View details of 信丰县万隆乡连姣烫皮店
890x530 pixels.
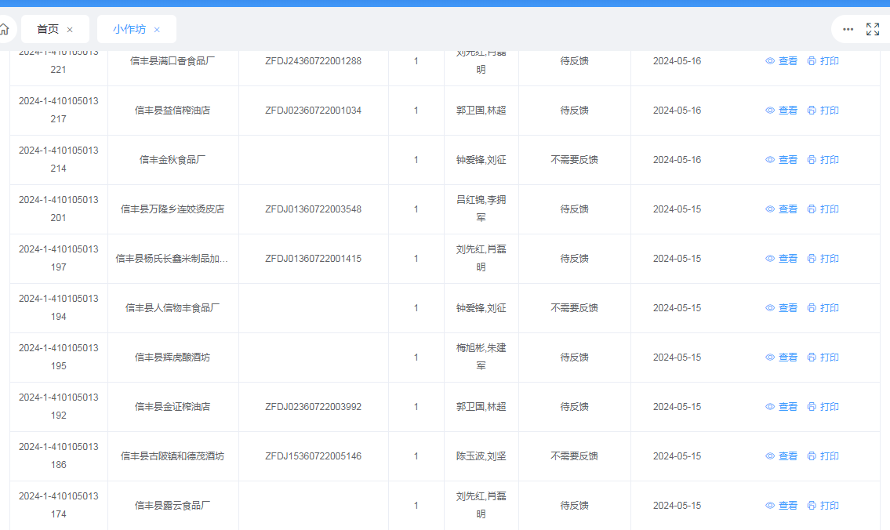click(781, 209)
